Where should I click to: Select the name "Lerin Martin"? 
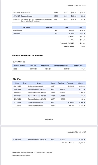click(x=17, y=34)
